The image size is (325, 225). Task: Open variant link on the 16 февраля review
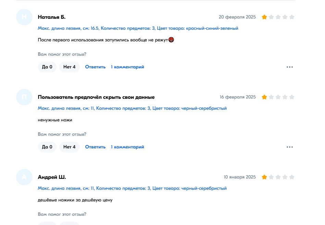[x=132, y=108]
